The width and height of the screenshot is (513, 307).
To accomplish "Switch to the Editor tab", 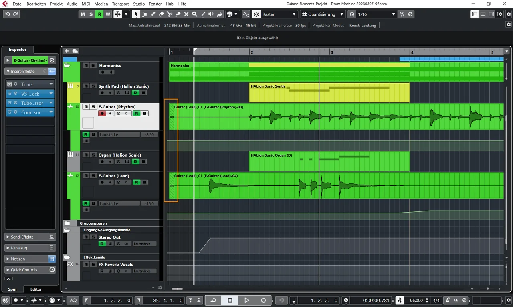I will 36,289.
